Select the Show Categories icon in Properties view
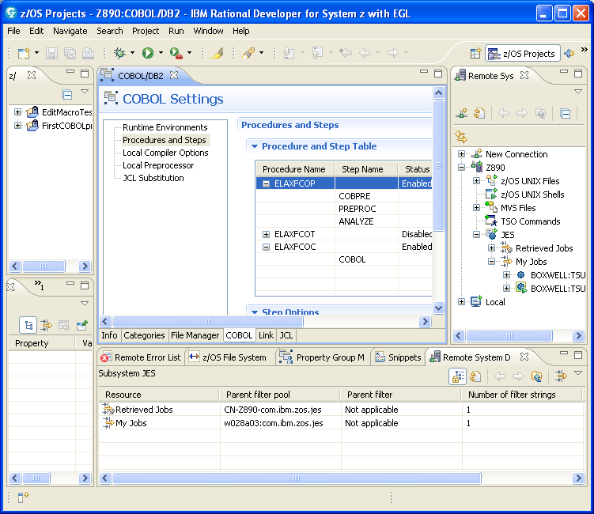The height and width of the screenshot is (514, 594). 28,324
